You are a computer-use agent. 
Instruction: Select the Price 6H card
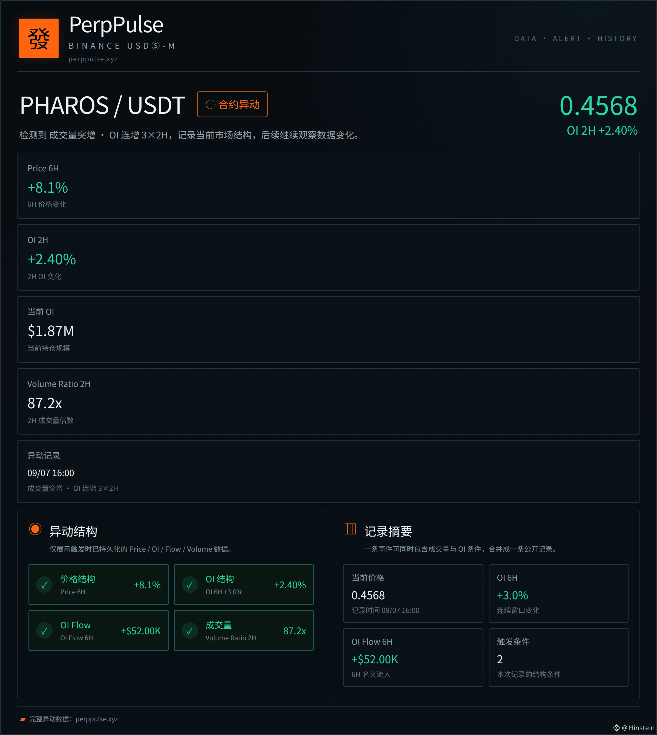(328, 186)
